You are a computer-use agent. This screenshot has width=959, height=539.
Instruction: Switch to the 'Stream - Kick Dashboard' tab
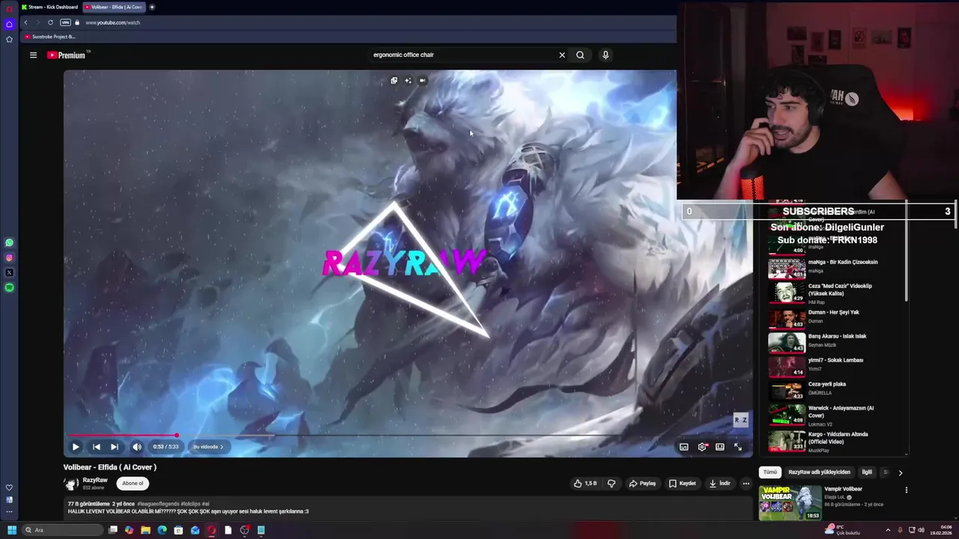[49, 7]
